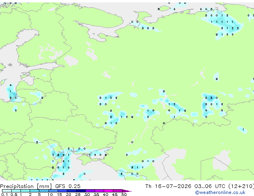Click the 30–35 mm purple legend swatch
The height and width of the screenshot is (196, 254).
[90, 191]
